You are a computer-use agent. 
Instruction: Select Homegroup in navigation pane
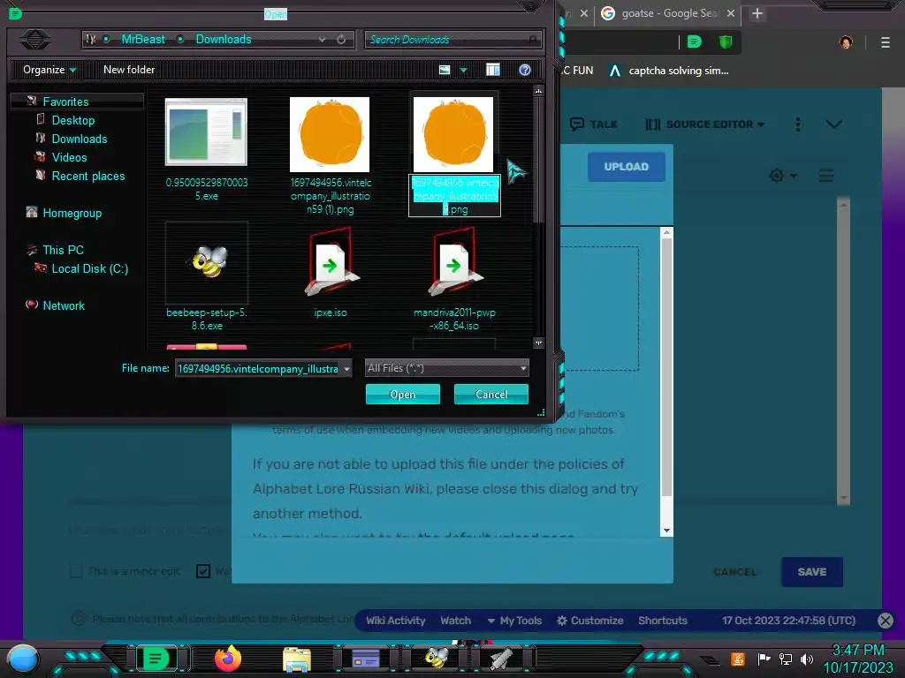click(x=72, y=213)
